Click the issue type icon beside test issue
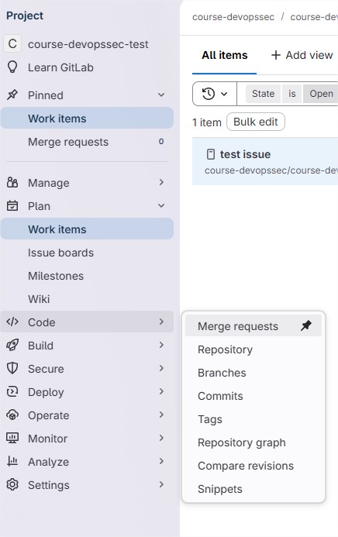338x537 pixels. 211,154
